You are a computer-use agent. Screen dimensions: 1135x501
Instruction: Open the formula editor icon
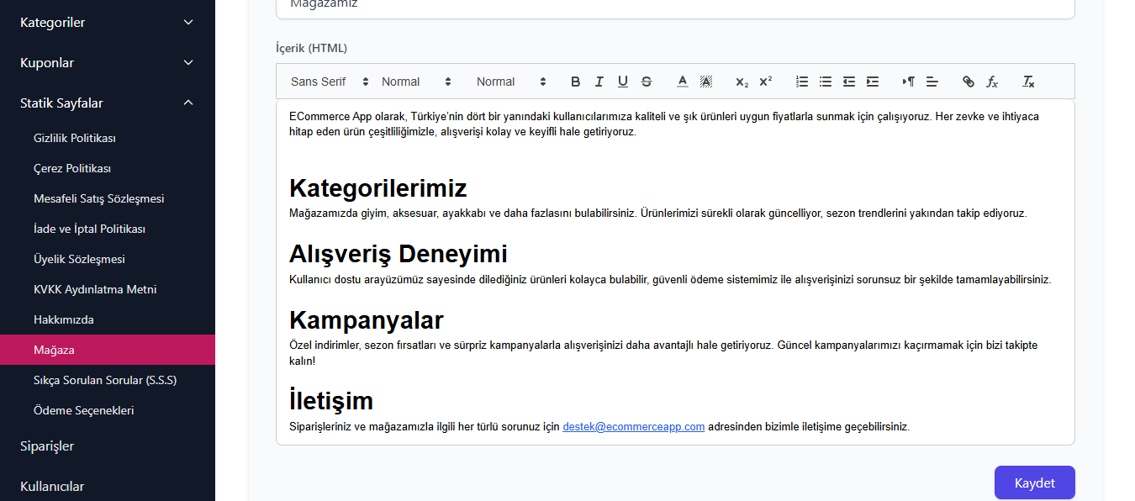(x=993, y=81)
